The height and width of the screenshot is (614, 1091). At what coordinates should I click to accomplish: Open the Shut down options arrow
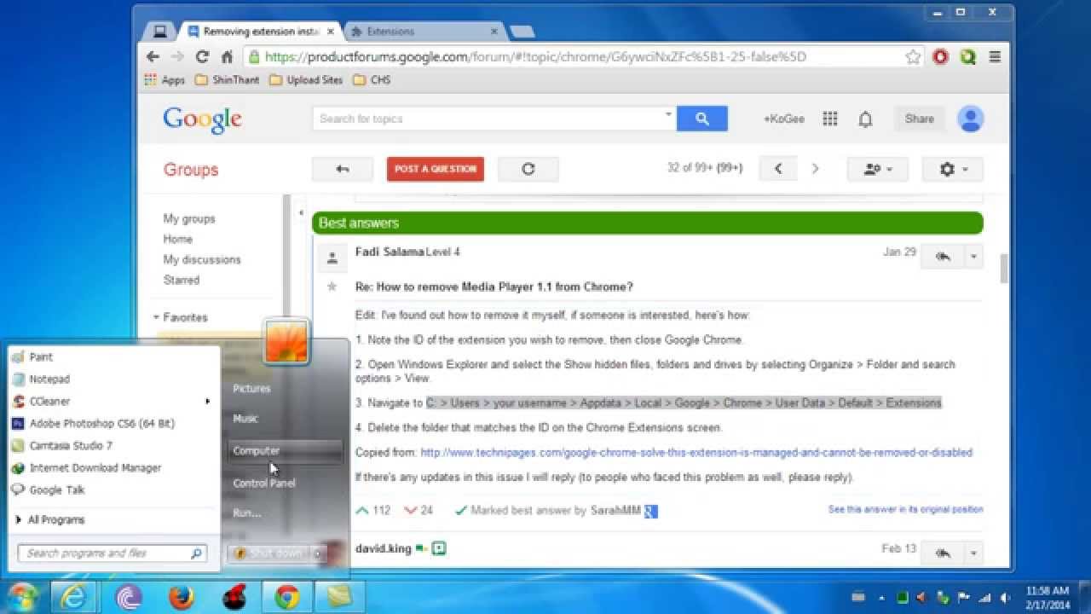(x=317, y=553)
